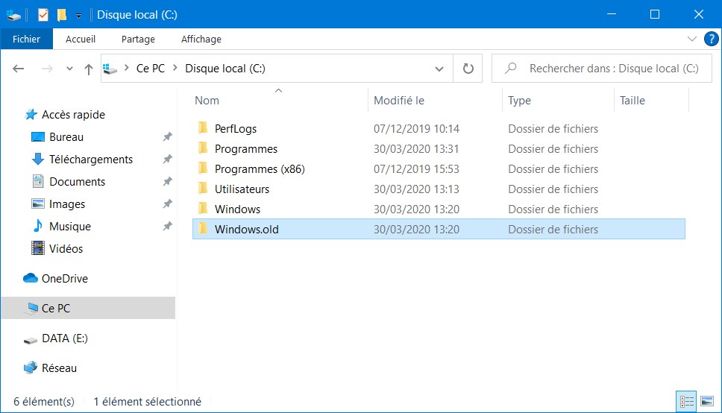Unpin Bureau using its pin icon

coord(167,136)
